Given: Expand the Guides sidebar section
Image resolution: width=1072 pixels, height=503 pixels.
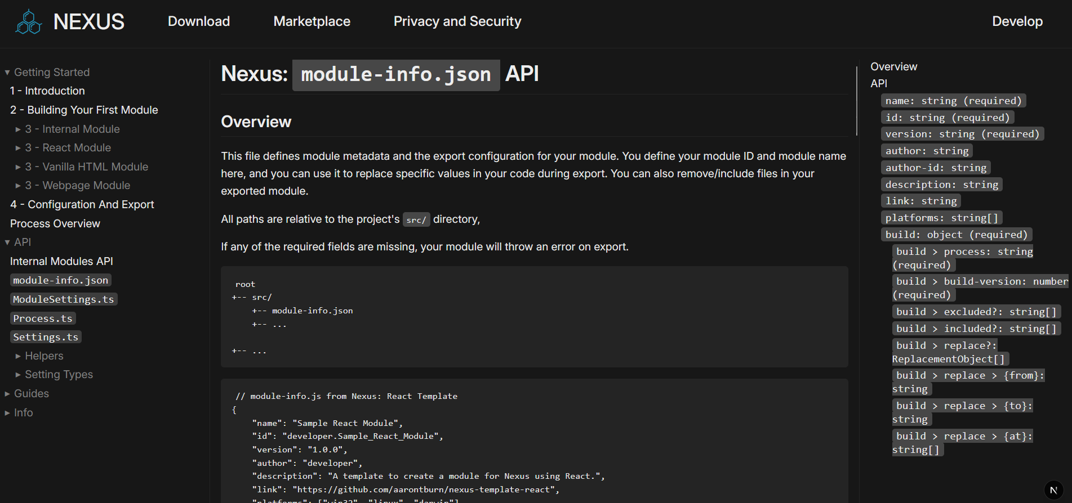Looking at the screenshot, I should pyautogui.click(x=7, y=394).
